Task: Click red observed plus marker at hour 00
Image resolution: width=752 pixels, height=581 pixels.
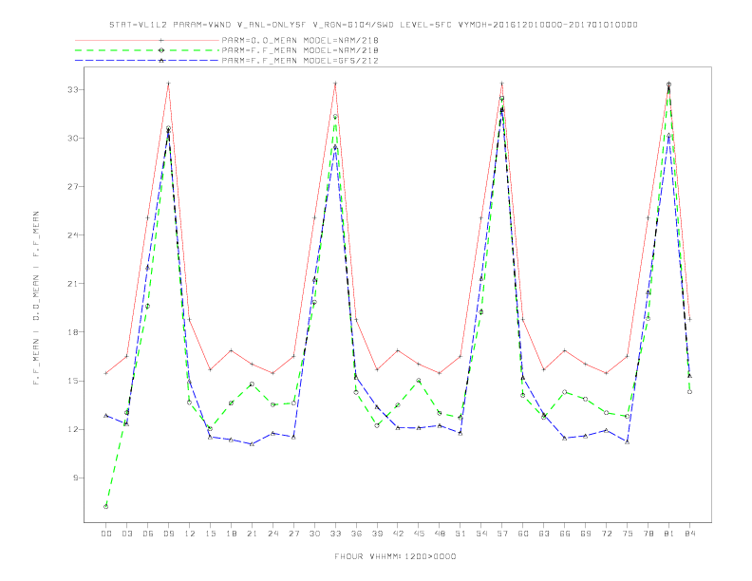Action: (106, 373)
